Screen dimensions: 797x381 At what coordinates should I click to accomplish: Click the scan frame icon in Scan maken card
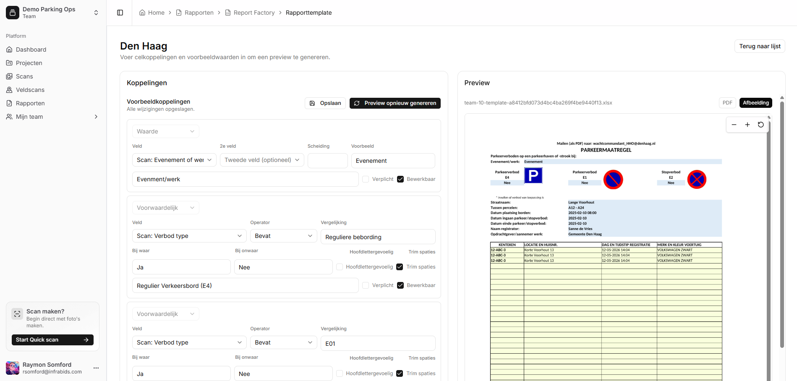[x=17, y=314]
